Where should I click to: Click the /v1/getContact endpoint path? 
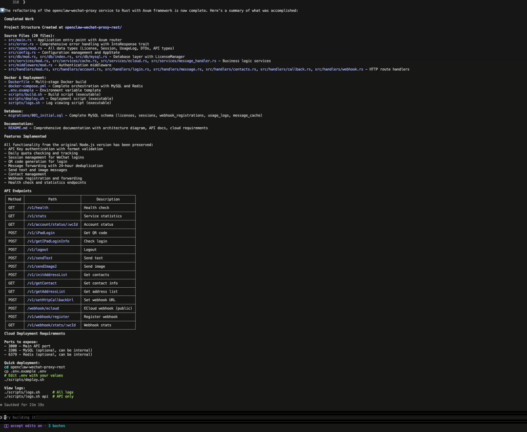(42, 283)
